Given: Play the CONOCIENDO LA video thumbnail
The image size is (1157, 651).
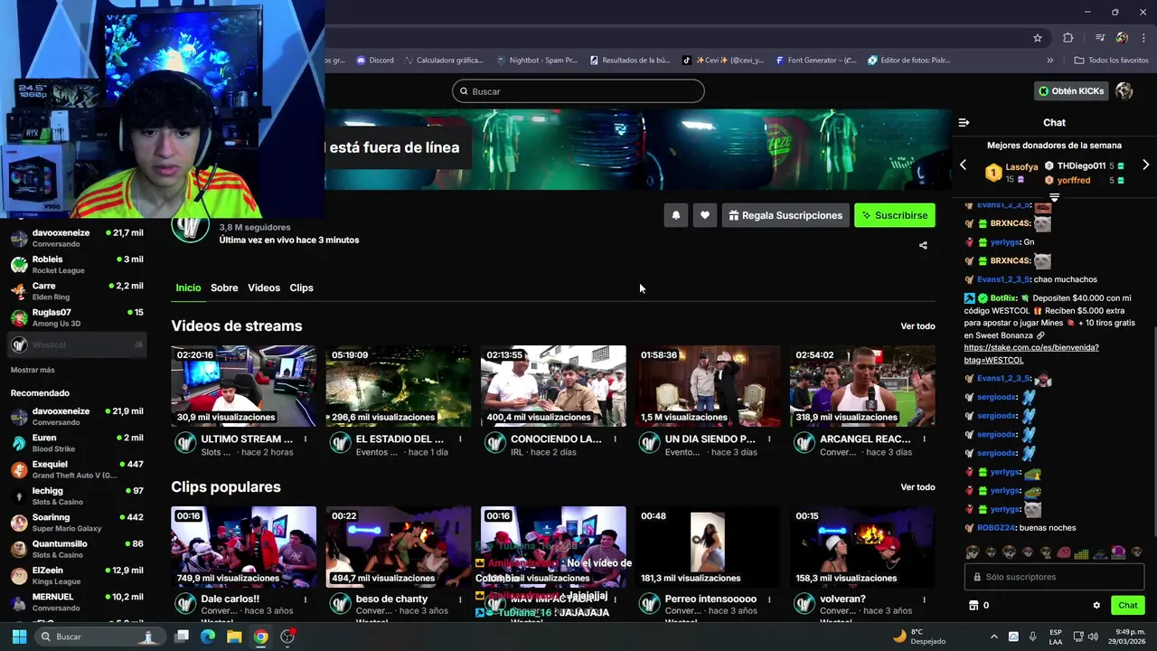Looking at the screenshot, I should pos(553,386).
